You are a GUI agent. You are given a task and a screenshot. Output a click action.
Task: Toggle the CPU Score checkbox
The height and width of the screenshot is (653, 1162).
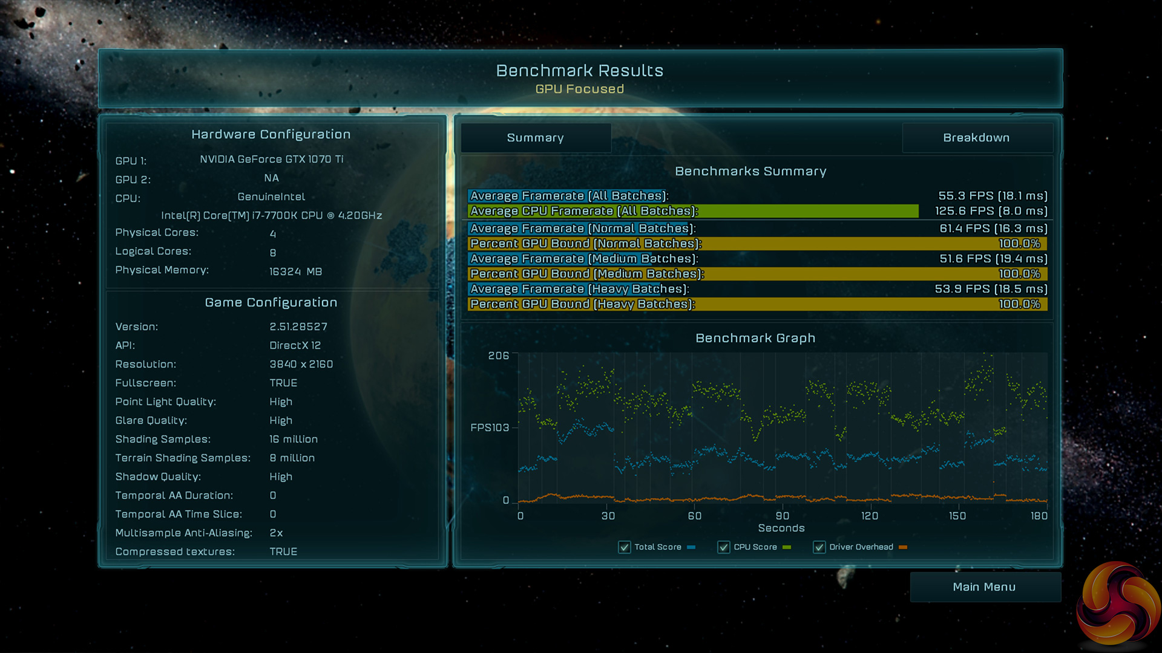coord(724,547)
